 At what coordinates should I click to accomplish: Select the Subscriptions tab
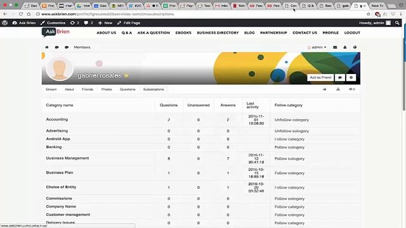[x=154, y=89]
